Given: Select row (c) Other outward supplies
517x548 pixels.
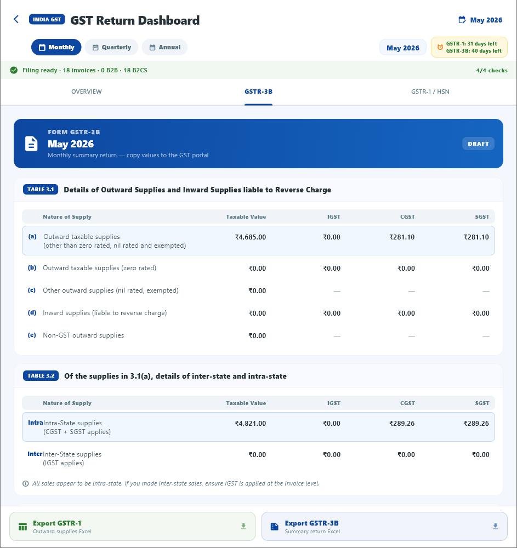Looking at the screenshot, I should point(258,290).
